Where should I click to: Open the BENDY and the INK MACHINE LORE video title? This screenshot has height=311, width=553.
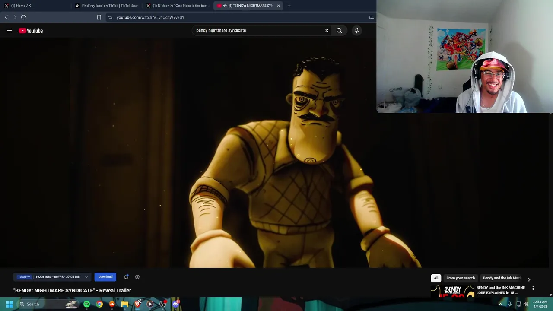(x=501, y=290)
